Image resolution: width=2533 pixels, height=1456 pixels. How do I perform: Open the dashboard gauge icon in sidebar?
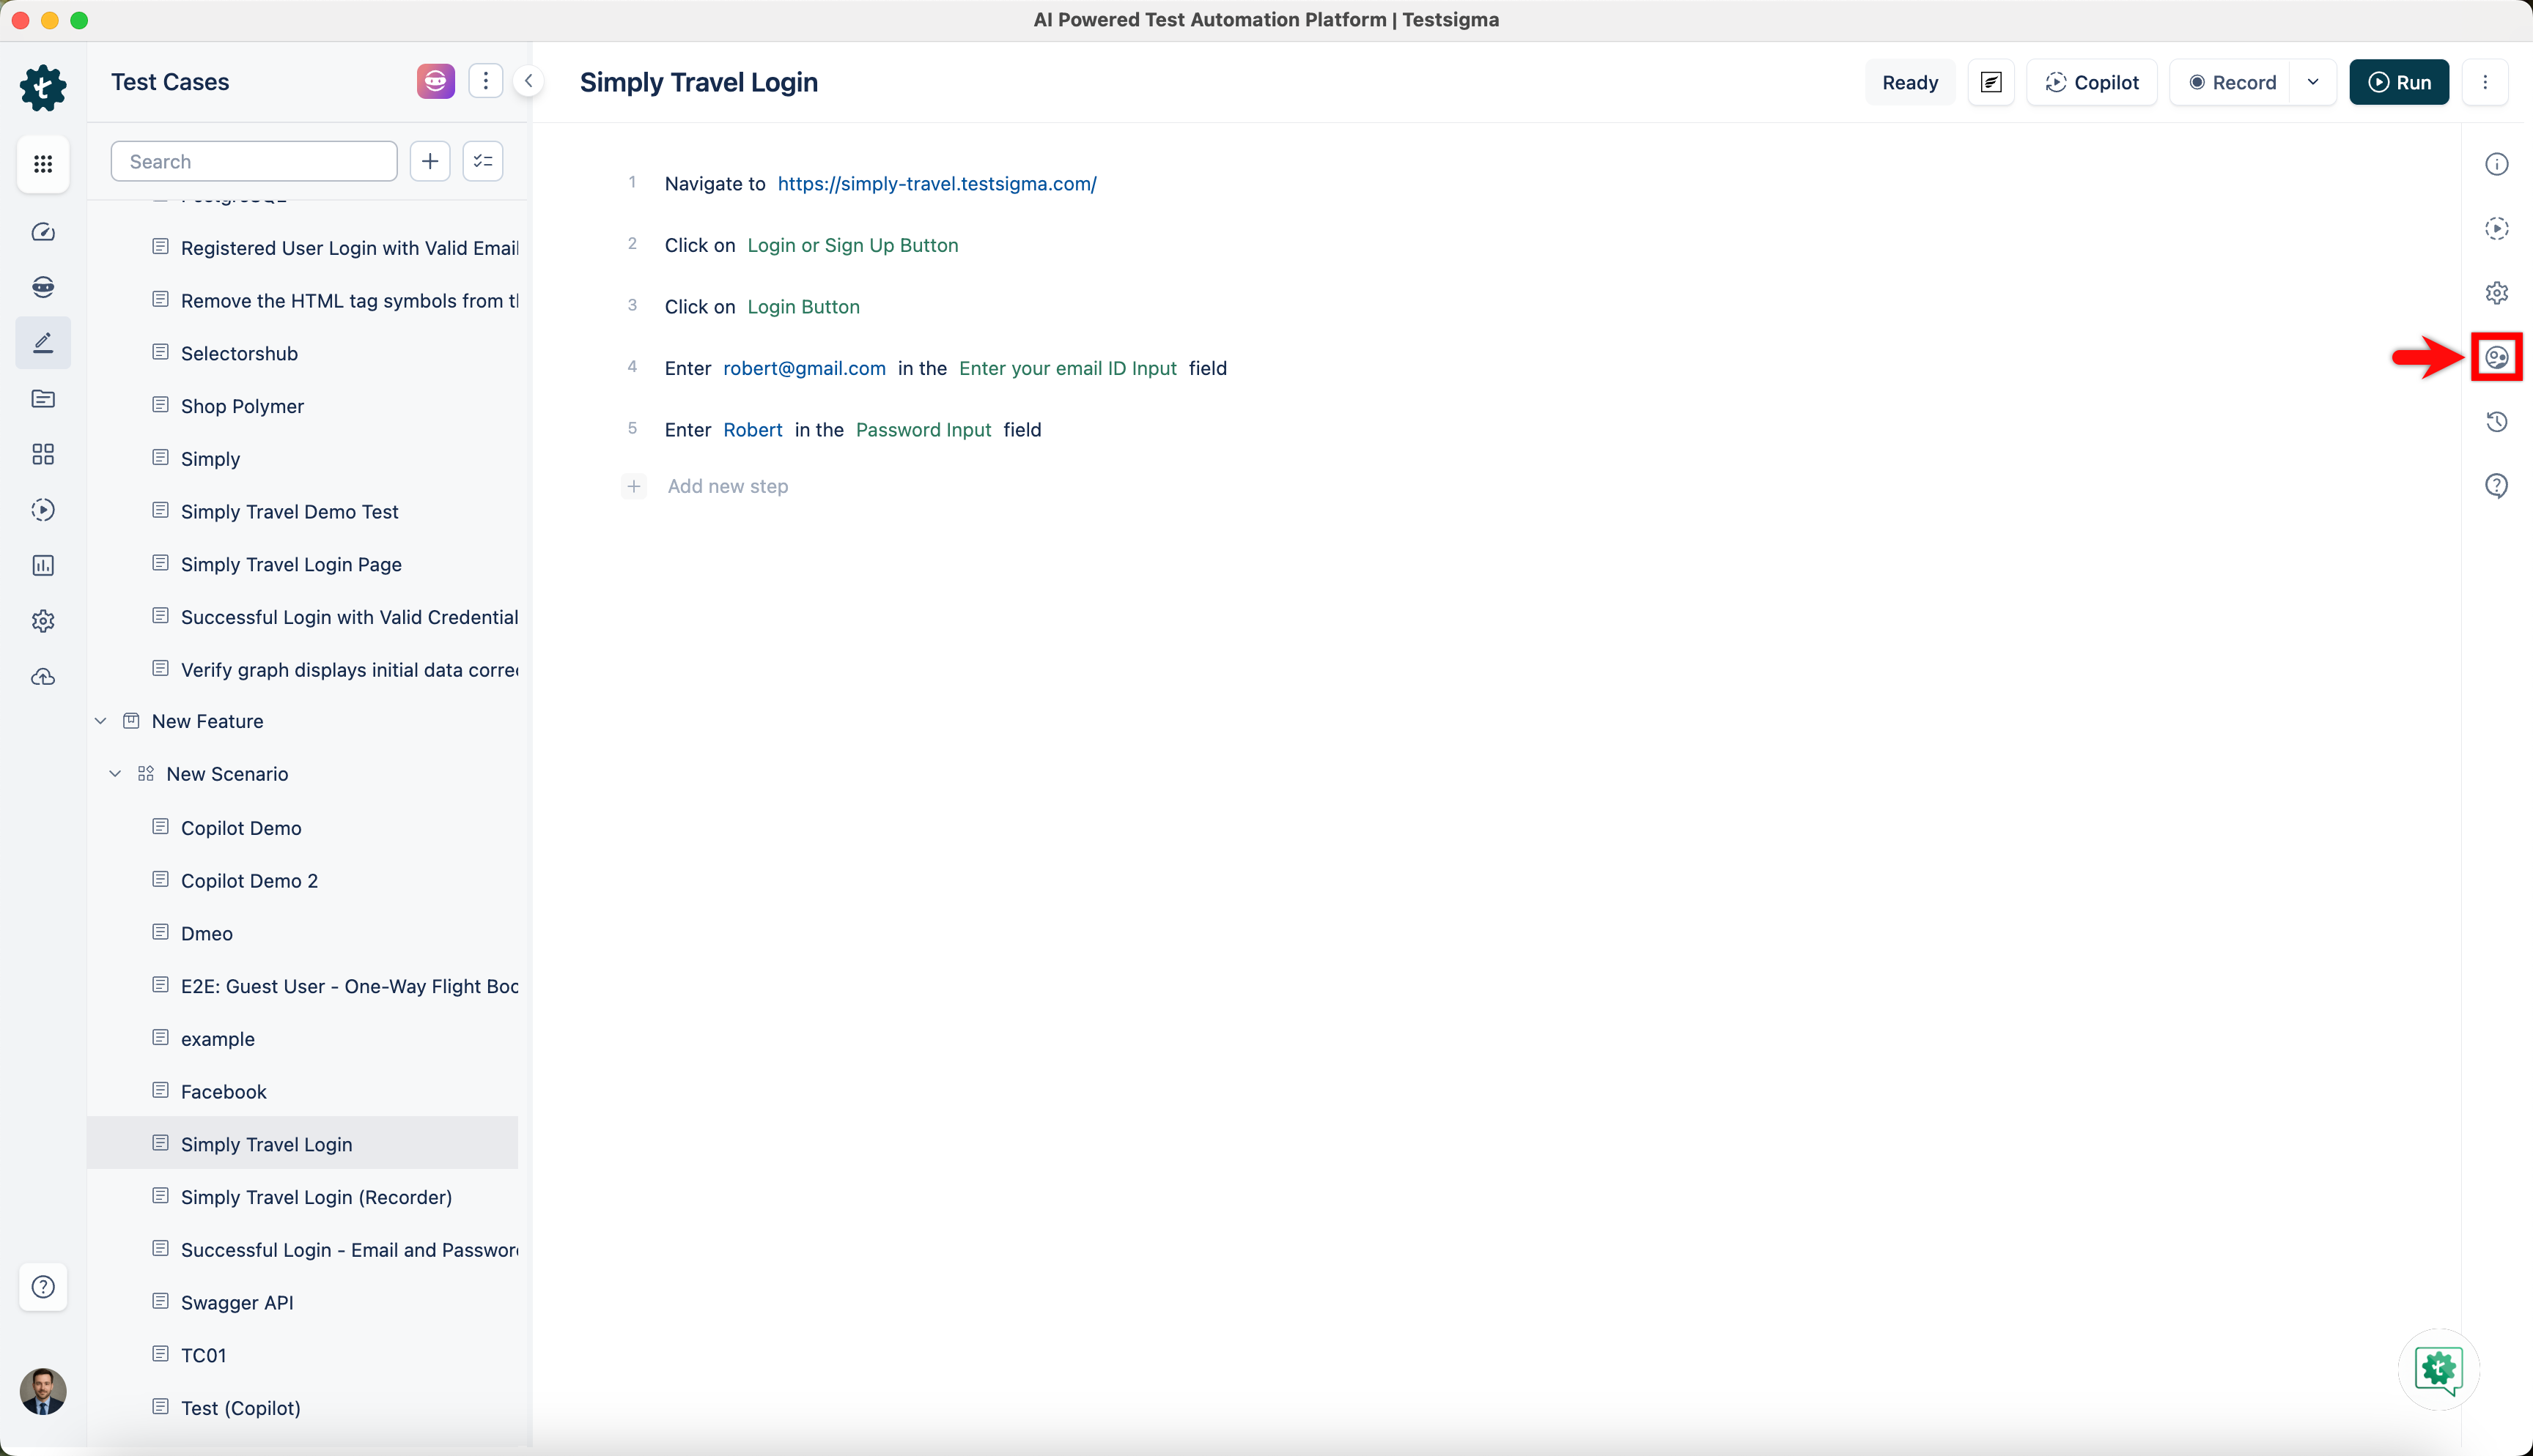(43, 232)
